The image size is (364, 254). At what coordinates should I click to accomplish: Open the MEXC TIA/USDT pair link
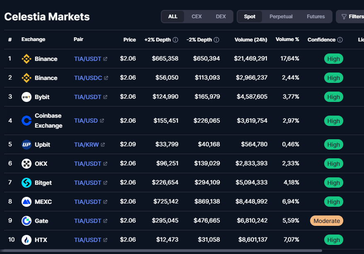pyautogui.click(x=87, y=202)
